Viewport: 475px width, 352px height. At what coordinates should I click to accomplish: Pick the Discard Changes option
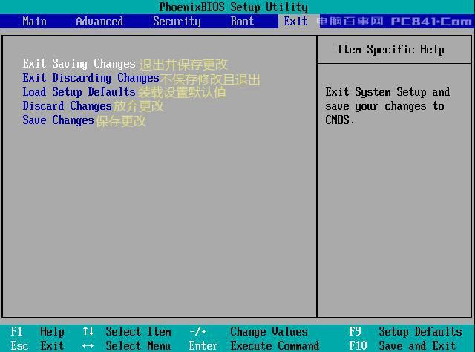(67, 106)
